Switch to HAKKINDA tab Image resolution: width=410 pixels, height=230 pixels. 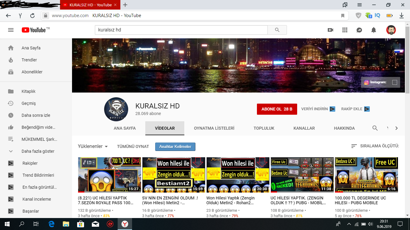344,128
